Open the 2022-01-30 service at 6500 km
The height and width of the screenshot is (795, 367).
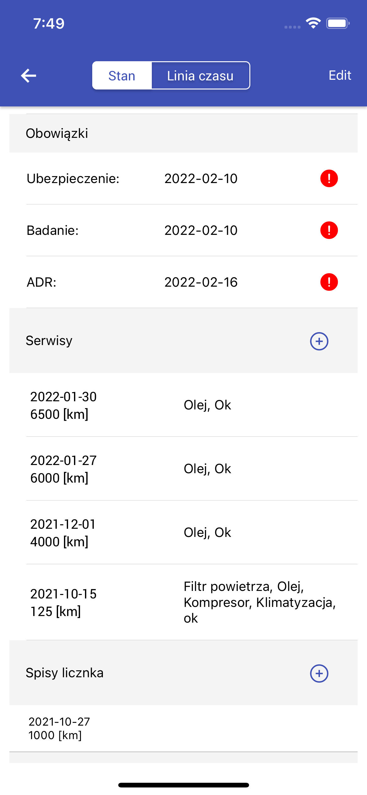183,405
